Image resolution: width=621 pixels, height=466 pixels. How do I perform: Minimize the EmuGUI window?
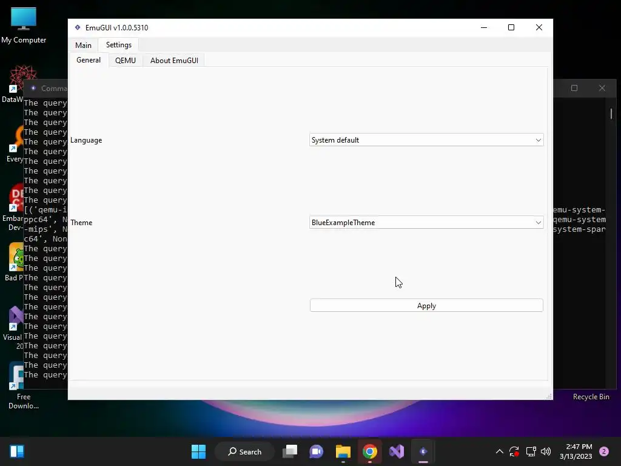[x=483, y=27]
